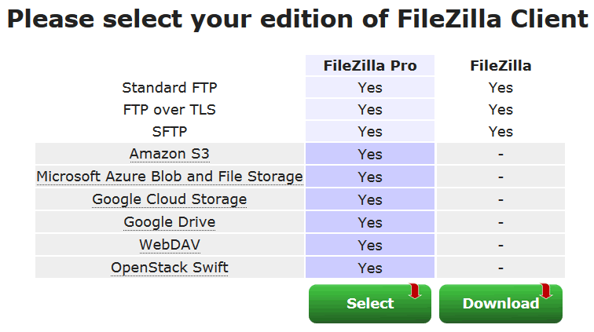Click the FileZilla column header

[500, 65]
